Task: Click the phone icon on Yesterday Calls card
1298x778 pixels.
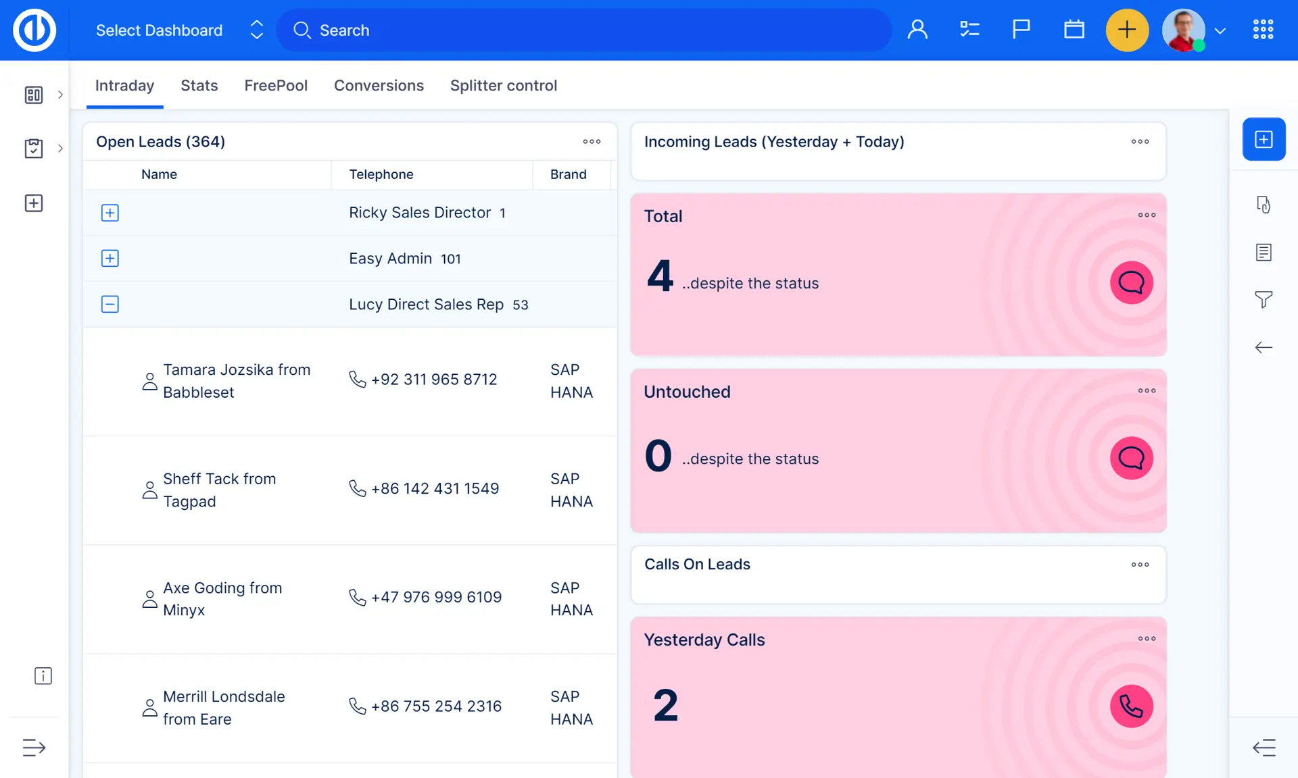Action: (x=1131, y=706)
